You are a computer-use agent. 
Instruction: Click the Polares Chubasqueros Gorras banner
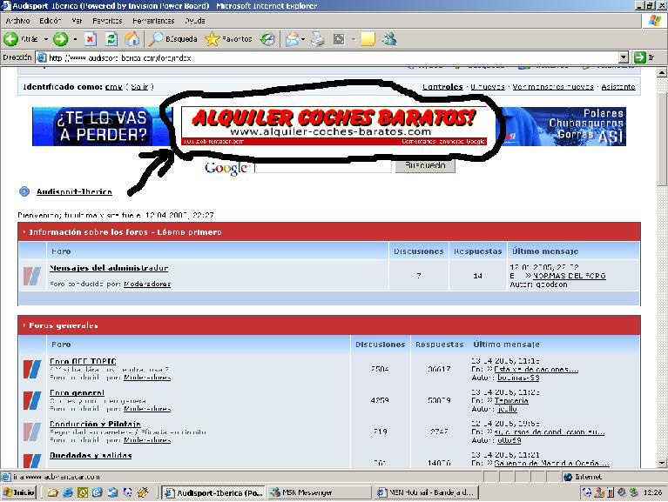563,126
